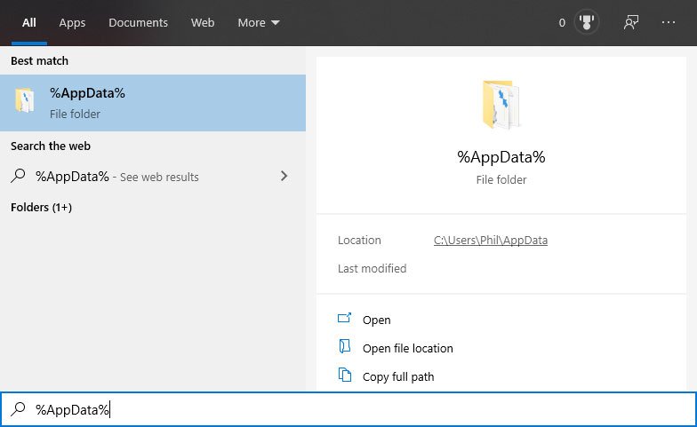Switch to the All tab

tap(28, 23)
